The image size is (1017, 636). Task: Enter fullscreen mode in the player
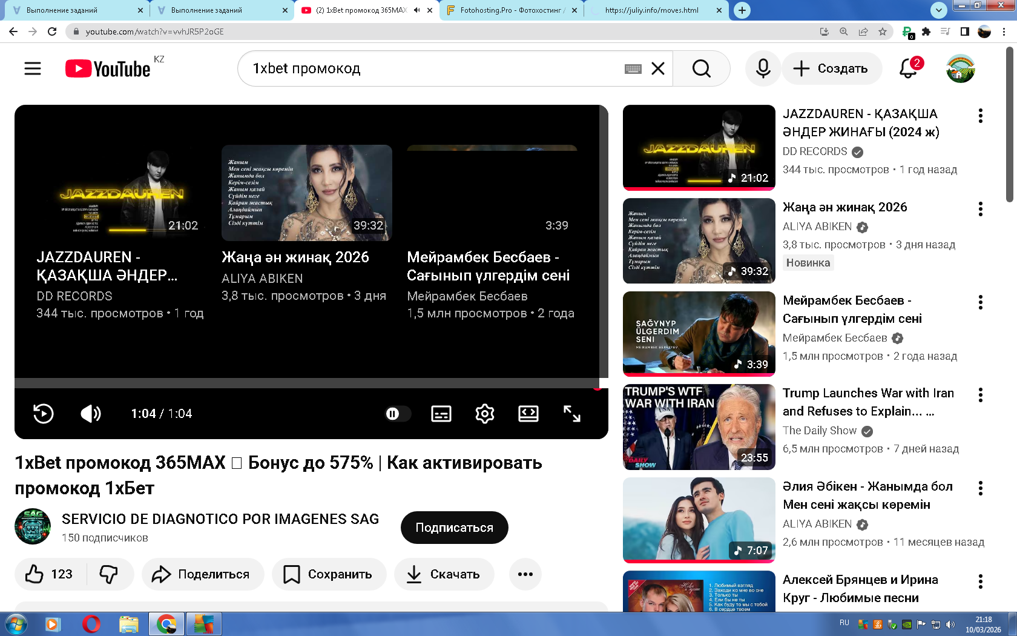pos(571,414)
